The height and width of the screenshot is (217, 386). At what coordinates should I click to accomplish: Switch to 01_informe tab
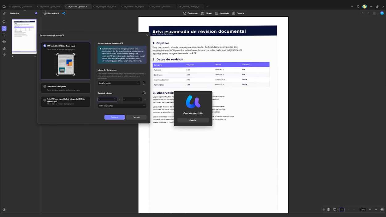(190, 6)
